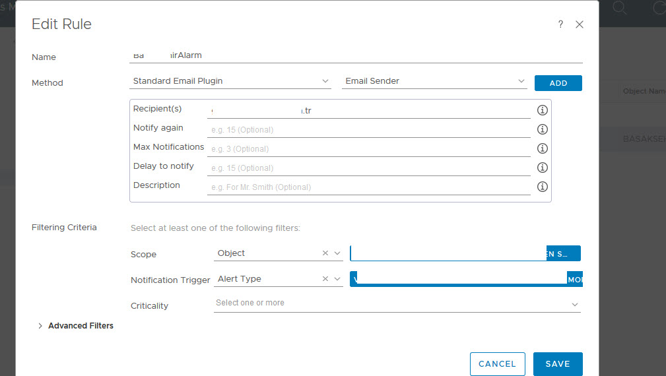
Task: Clear the Alert Type trigger X
Action: pos(325,279)
